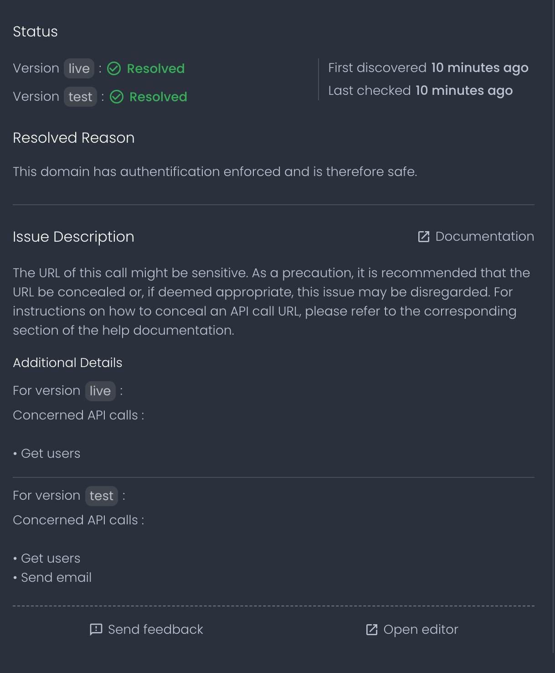The image size is (555, 673).
Task: Click the green check icon for test version
Action: pyautogui.click(x=117, y=97)
